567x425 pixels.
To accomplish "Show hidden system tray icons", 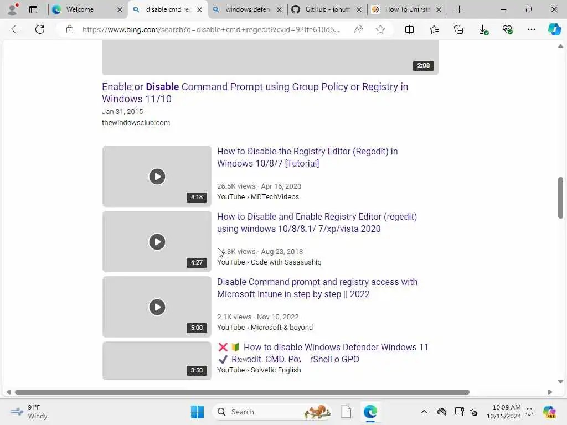I will [424, 412].
